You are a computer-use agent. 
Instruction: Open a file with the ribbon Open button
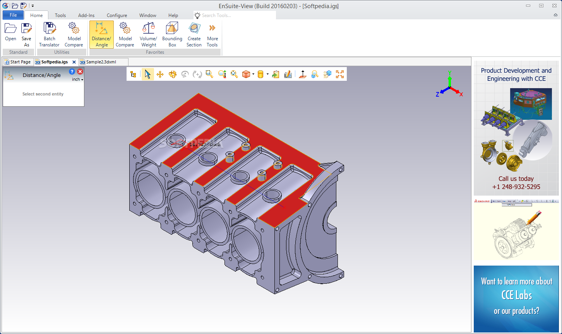click(x=10, y=32)
